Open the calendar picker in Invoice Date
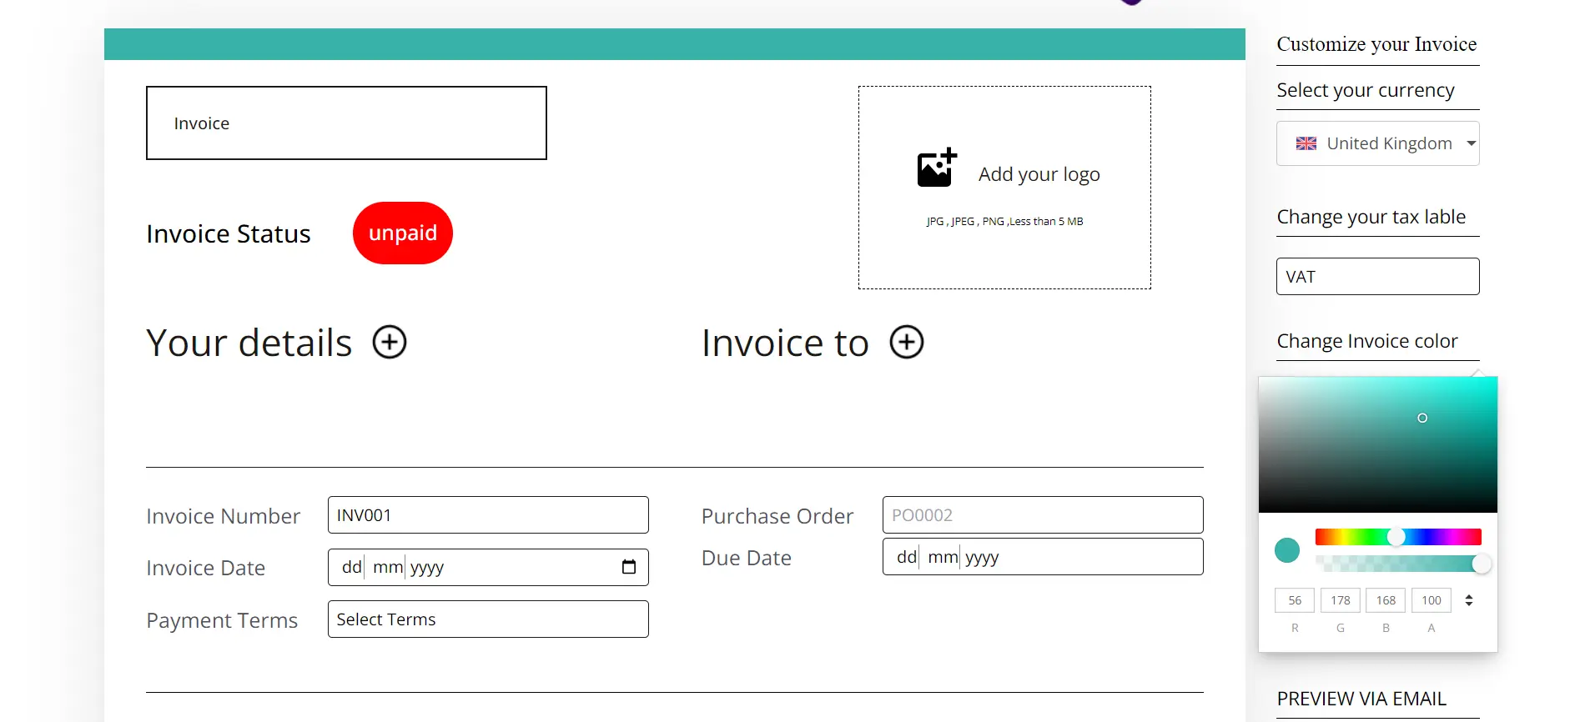Image resolution: width=1580 pixels, height=722 pixels. tap(629, 568)
